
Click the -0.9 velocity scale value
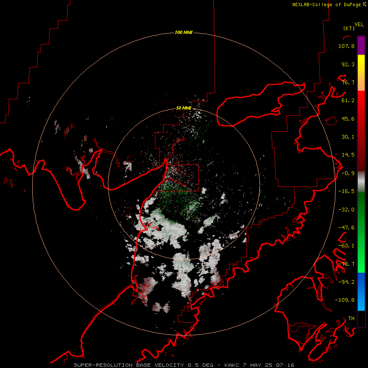(x=348, y=173)
